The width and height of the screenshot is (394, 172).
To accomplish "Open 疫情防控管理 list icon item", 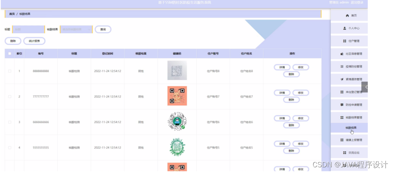I will 349,67.
